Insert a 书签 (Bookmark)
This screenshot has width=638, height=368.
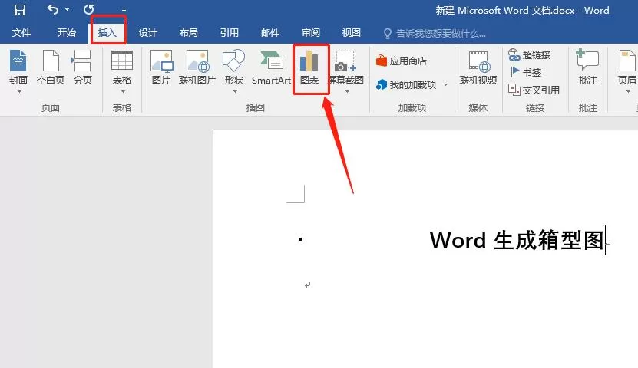525,72
